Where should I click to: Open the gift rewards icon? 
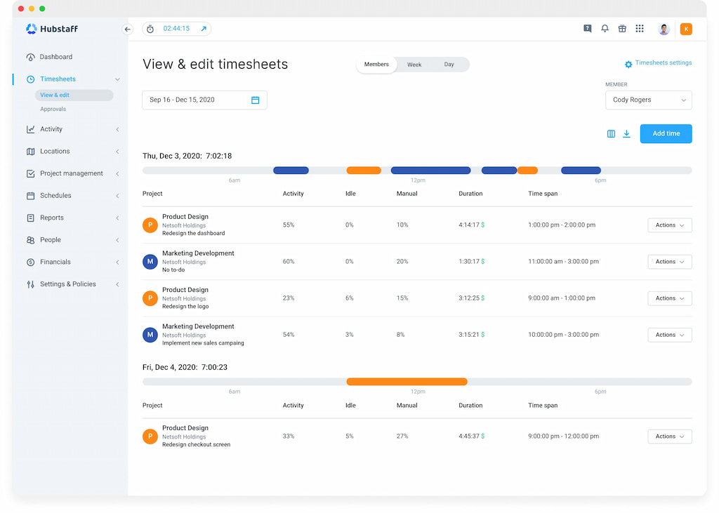pyautogui.click(x=622, y=29)
